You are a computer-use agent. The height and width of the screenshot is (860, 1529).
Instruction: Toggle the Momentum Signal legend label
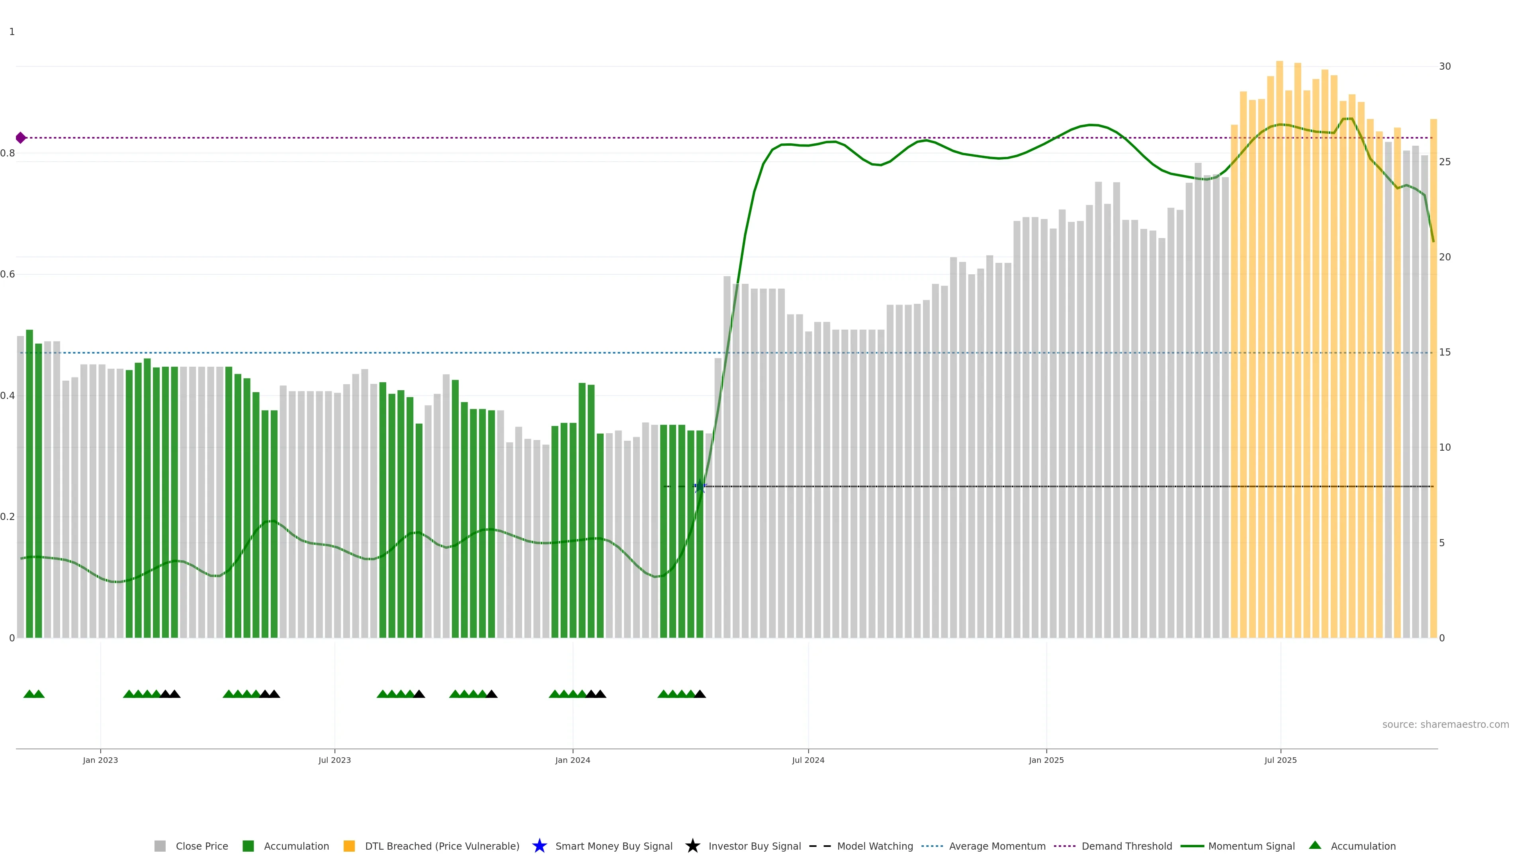point(1251,846)
